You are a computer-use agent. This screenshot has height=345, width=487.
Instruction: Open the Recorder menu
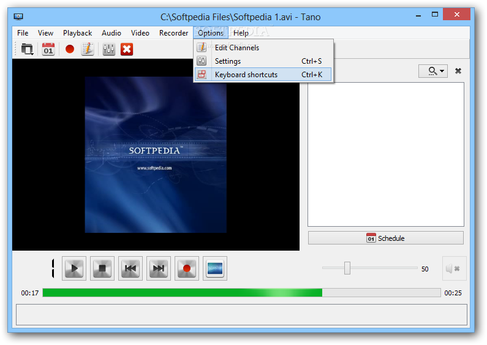173,33
